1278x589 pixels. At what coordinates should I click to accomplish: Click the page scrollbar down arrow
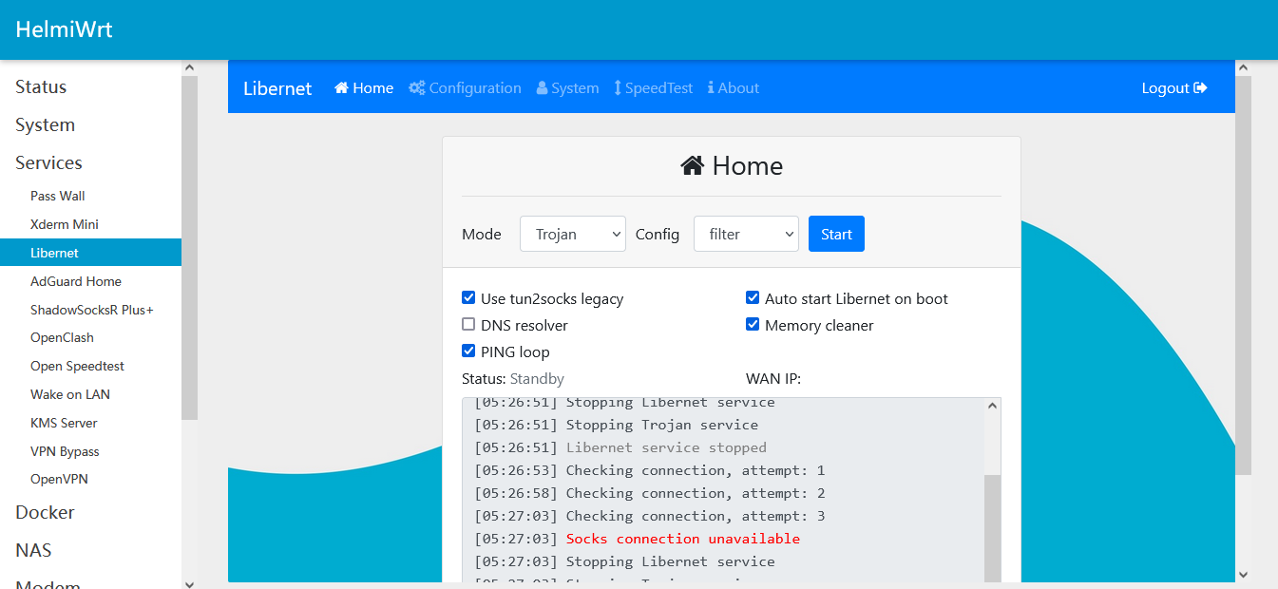[1243, 575]
